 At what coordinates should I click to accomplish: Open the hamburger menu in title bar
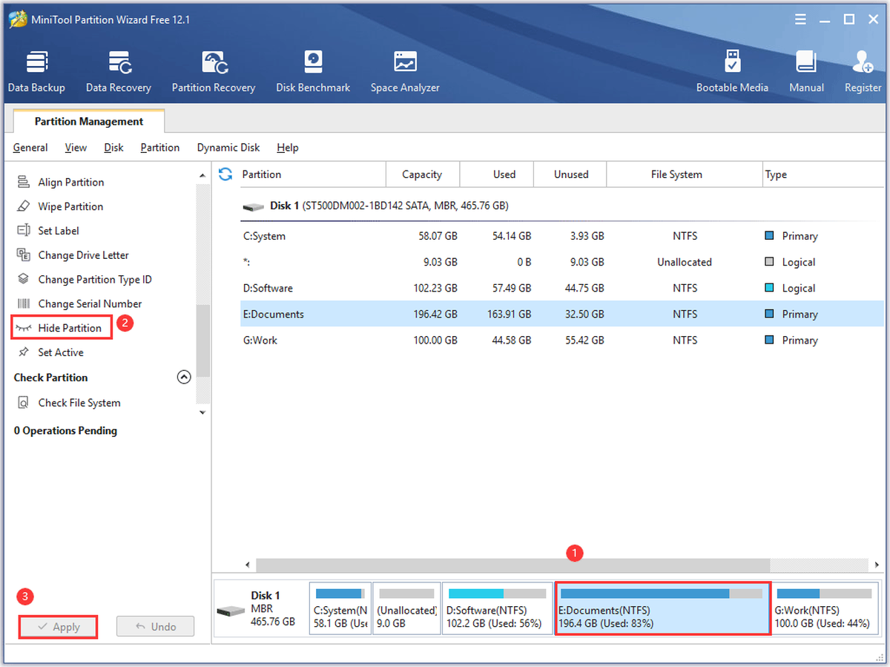coord(801,19)
